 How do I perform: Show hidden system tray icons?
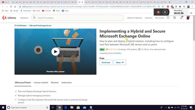tap(166, 107)
